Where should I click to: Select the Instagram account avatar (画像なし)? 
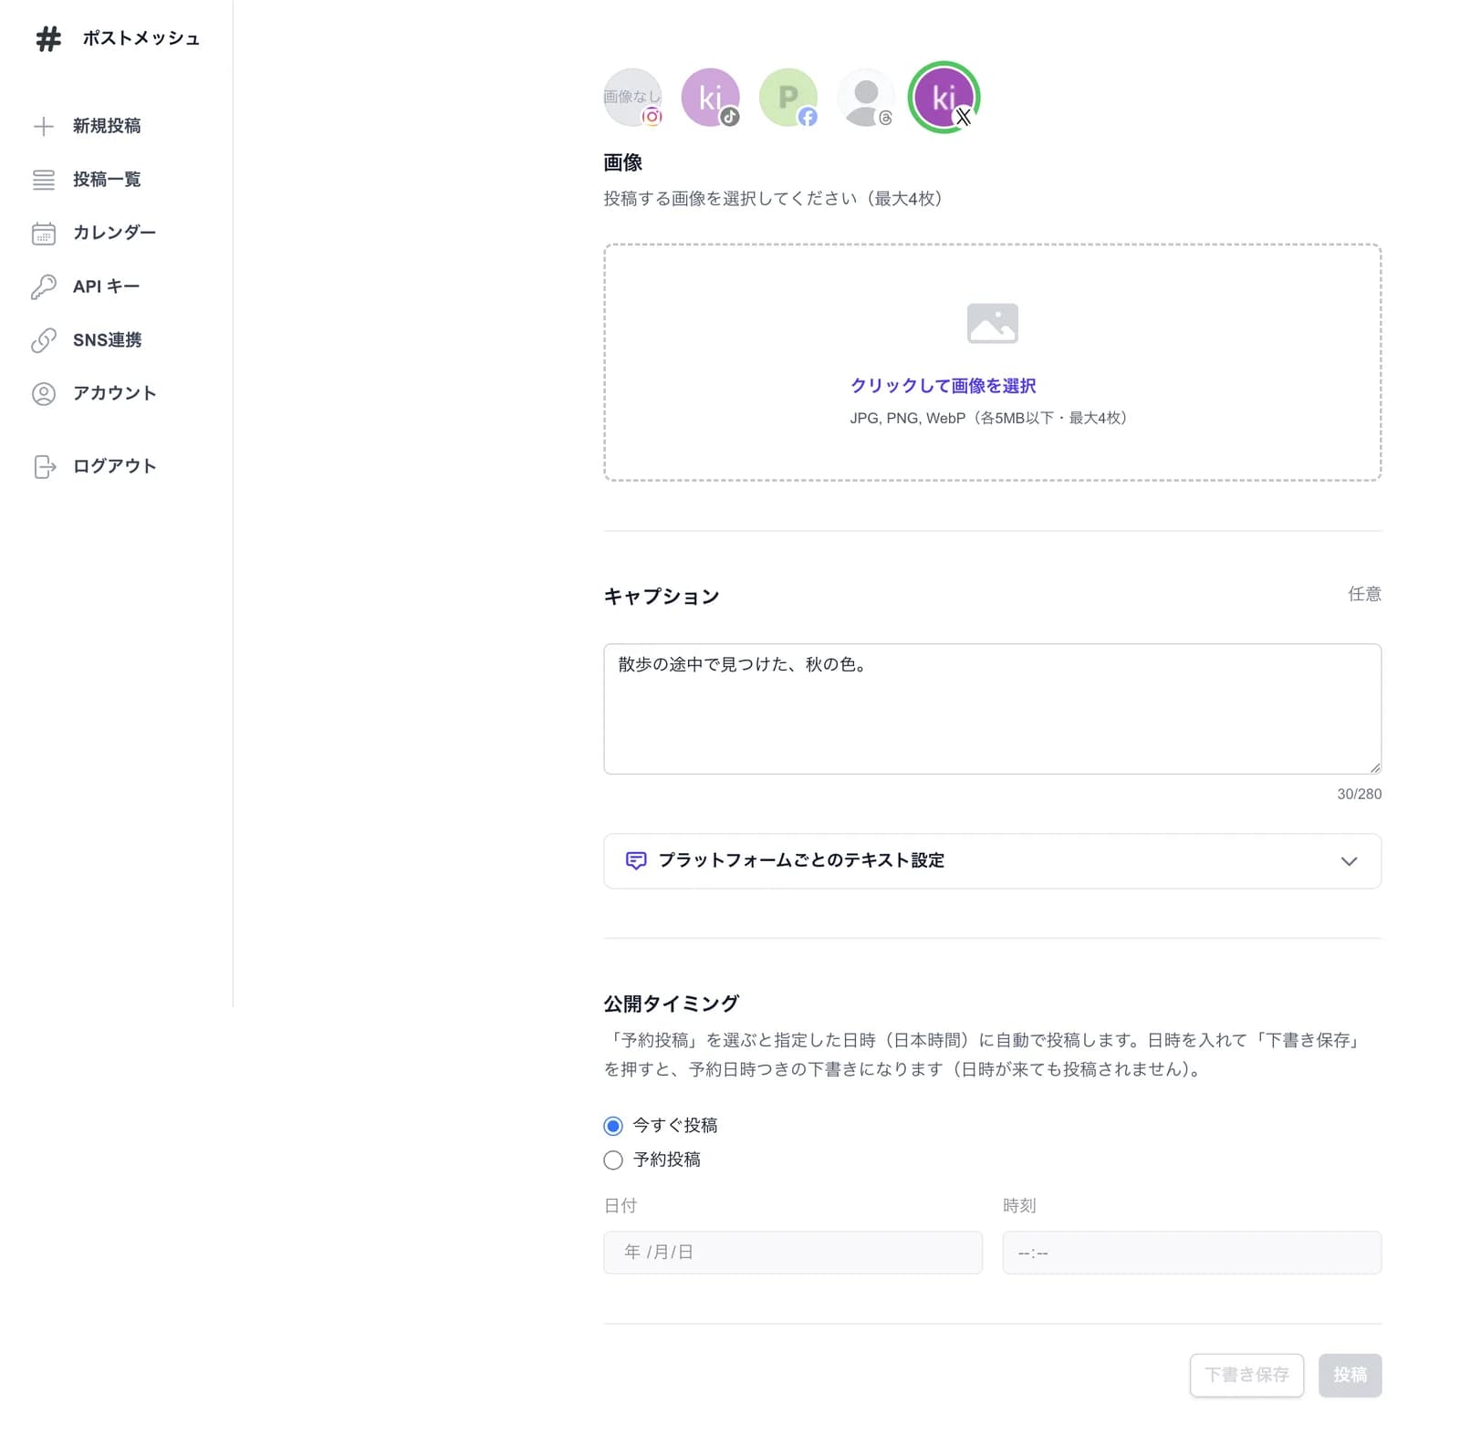[x=632, y=97]
